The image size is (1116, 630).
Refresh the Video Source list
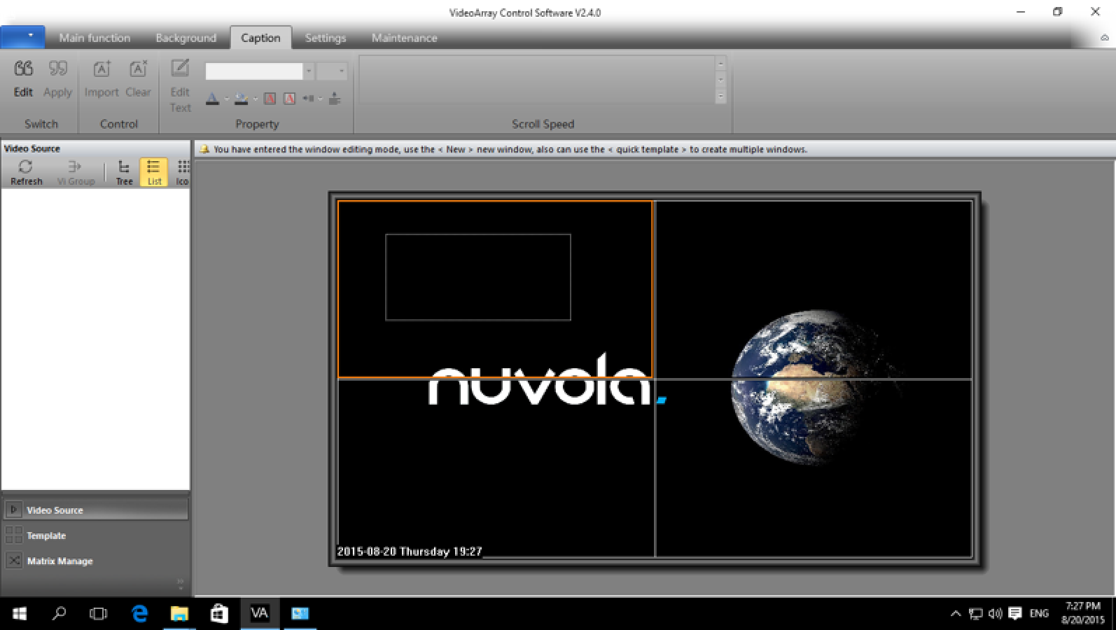coord(26,172)
